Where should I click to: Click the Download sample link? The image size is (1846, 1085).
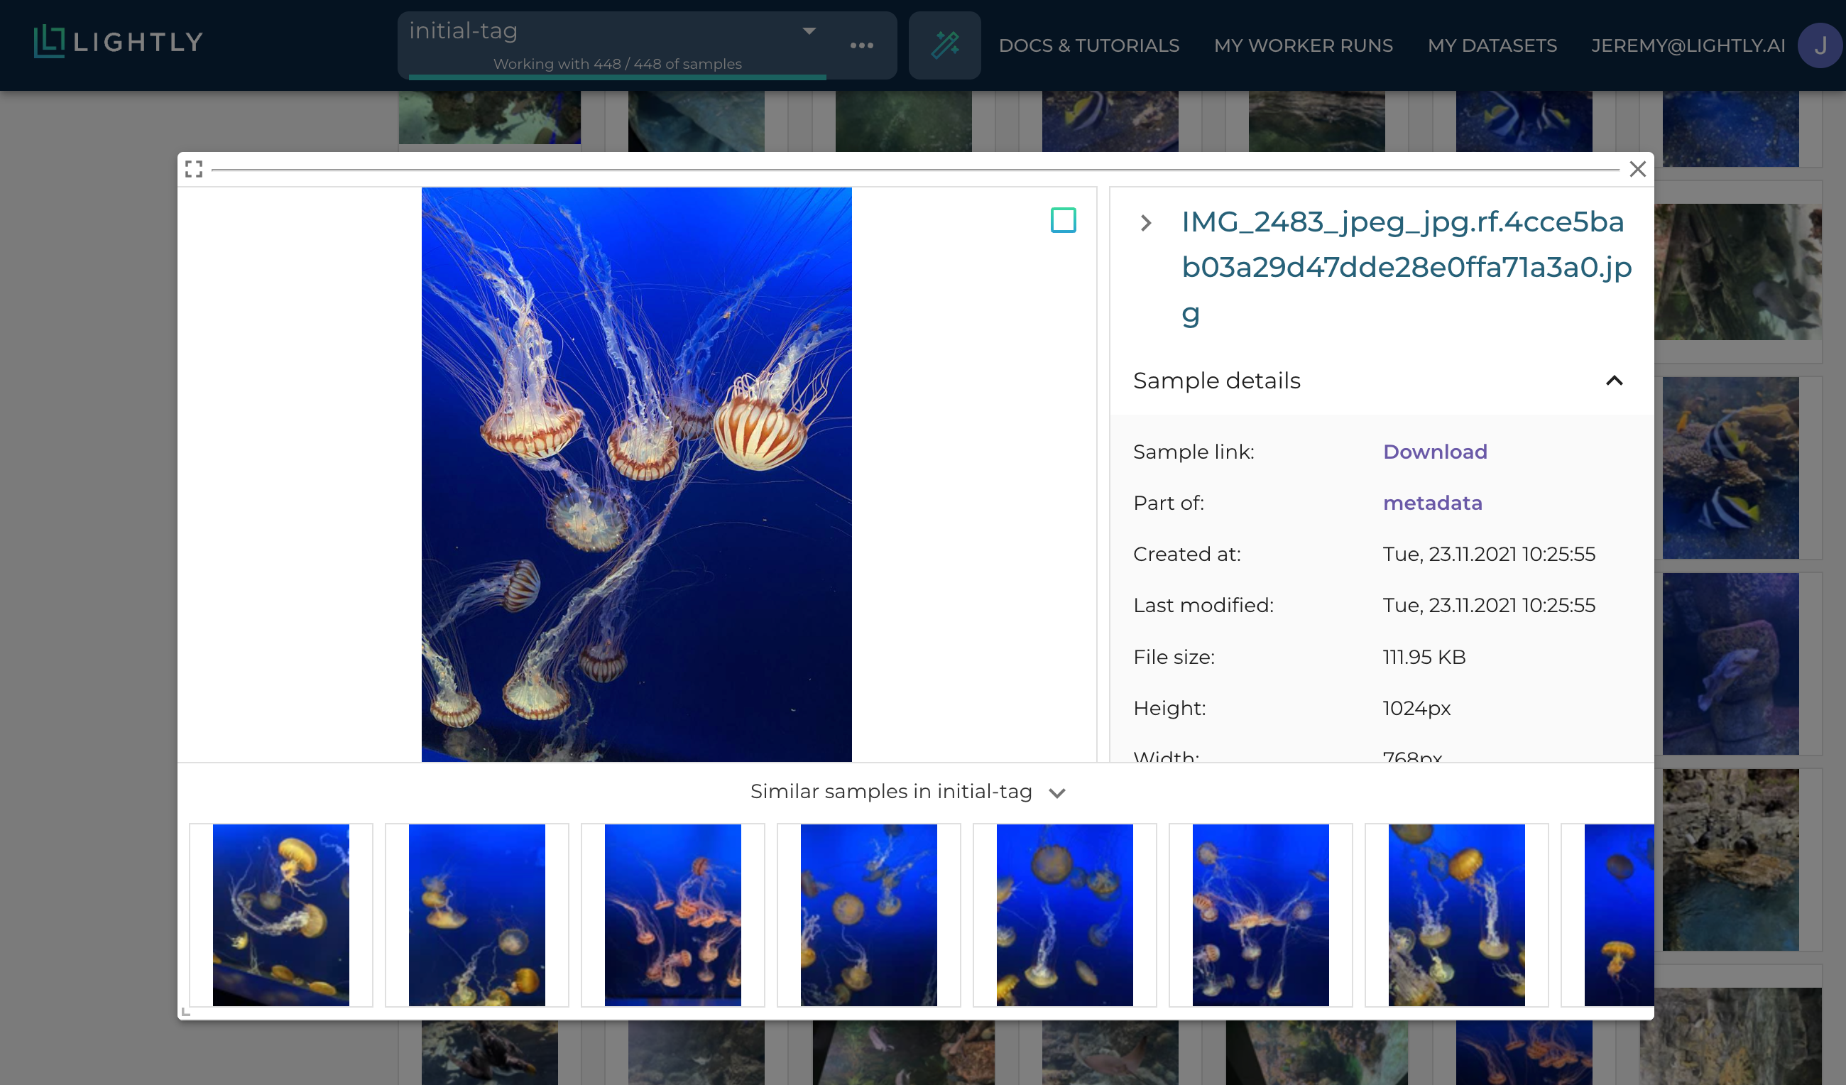pos(1434,452)
